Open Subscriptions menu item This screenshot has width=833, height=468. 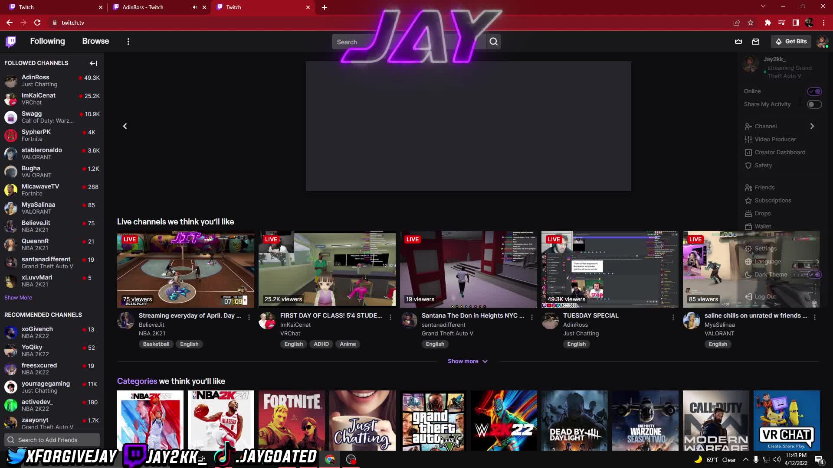click(768, 200)
